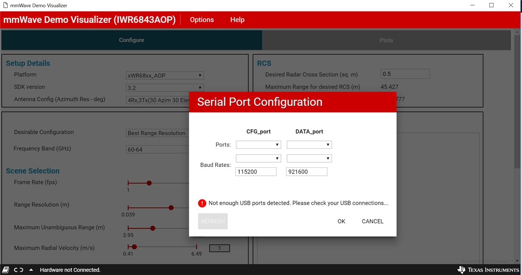Click the connection link icon in status bar
The width and height of the screenshot is (522, 275).
point(19,270)
